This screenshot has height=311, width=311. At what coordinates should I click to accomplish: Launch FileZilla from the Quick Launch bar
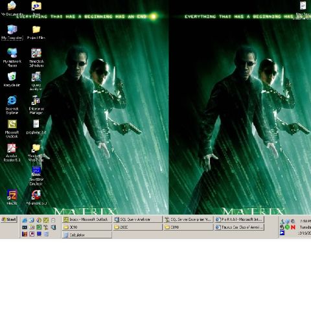click(x=25, y=234)
